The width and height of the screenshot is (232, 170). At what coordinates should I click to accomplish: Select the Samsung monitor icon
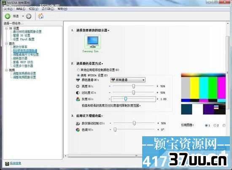93,42
